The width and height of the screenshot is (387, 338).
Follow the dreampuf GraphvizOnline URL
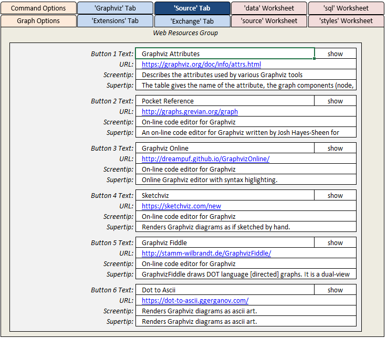[205, 159]
